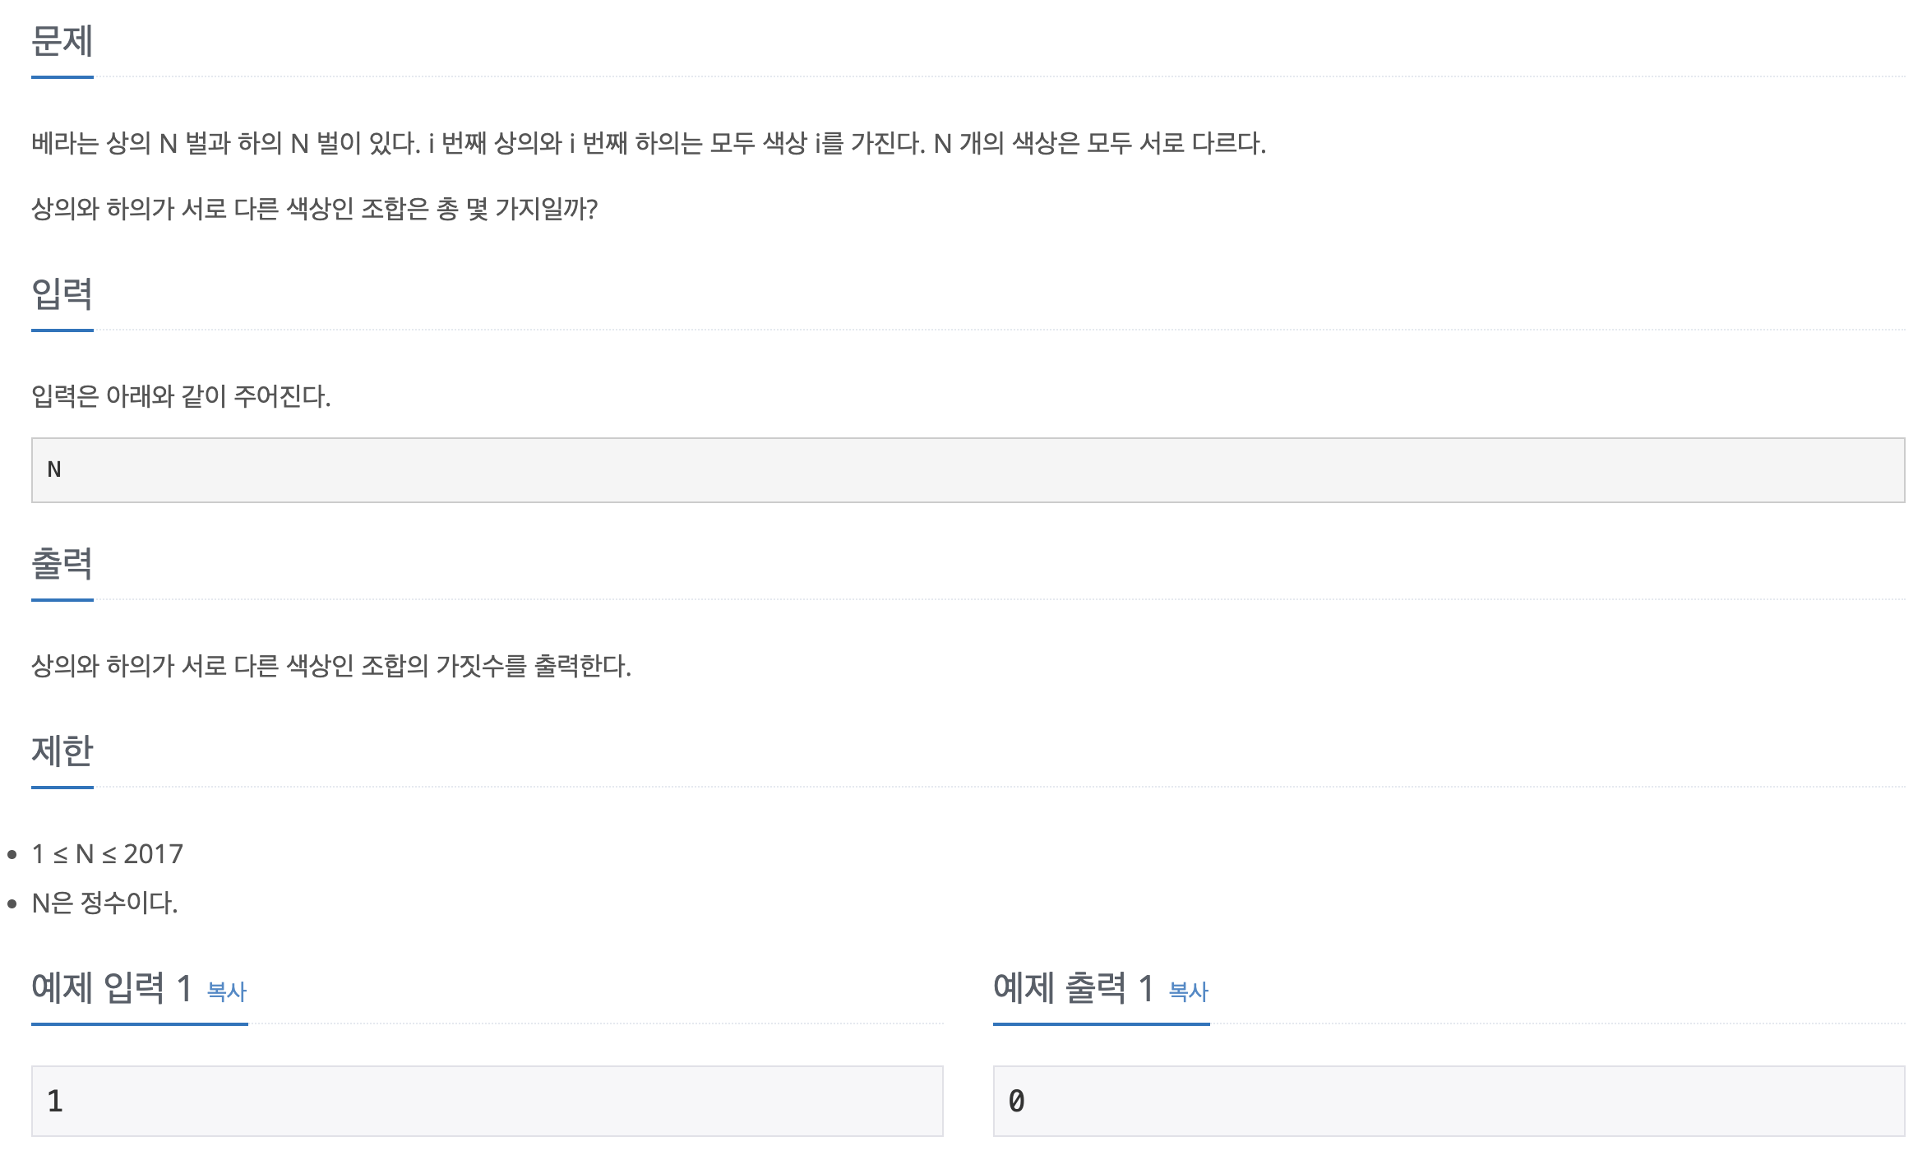Click the 예제 입력 1 heading
Screen dimensions: 1927x1169
coord(112,988)
